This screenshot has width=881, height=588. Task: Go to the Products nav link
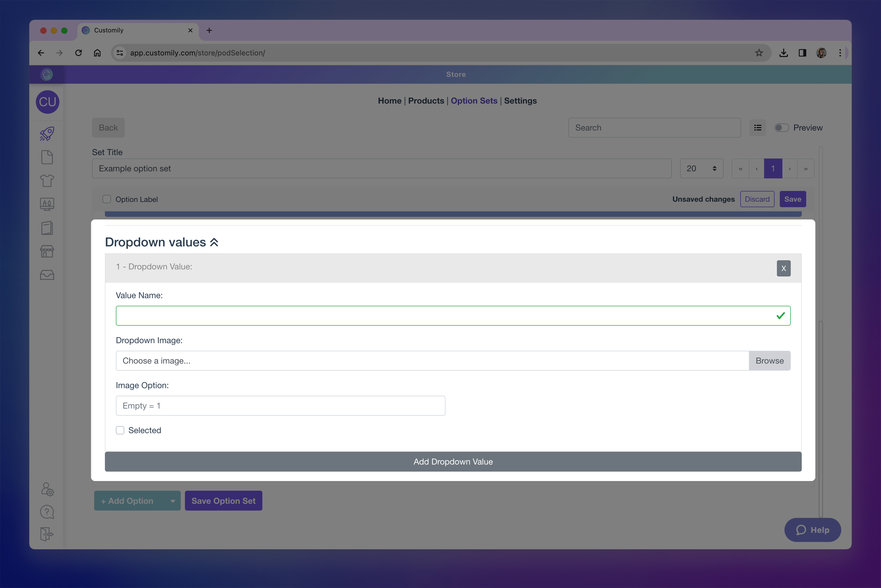click(x=426, y=100)
